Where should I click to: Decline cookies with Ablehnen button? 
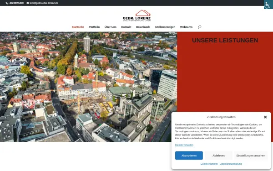tap(218, 155)
